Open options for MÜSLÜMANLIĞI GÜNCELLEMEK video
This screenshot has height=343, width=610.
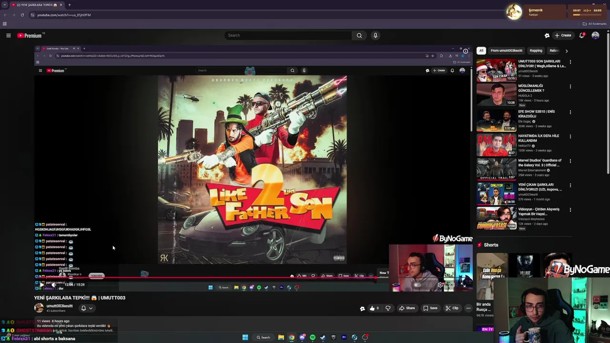pyautogui.click(x=570, y=86)
